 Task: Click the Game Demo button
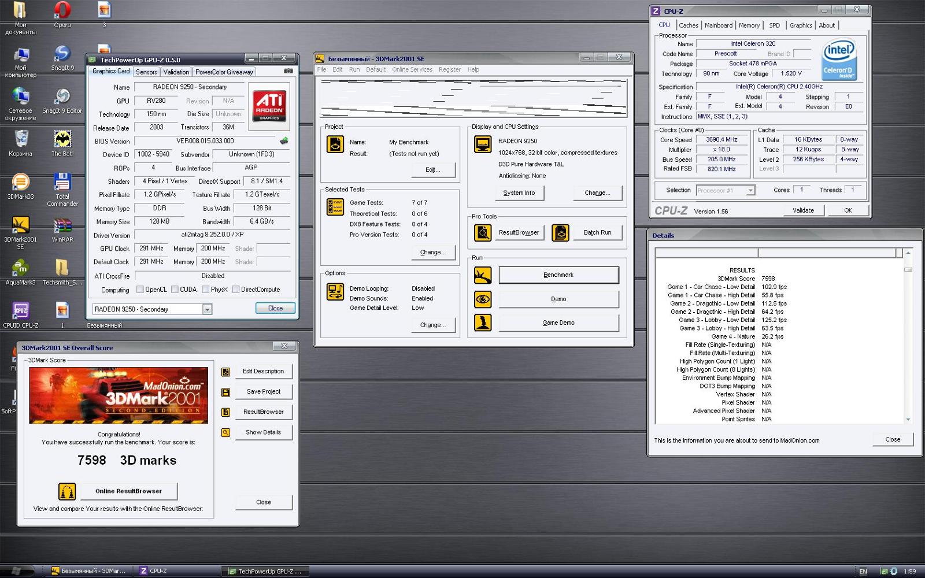coord(558,323)
